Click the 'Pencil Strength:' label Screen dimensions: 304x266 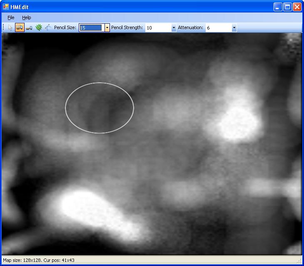coord(127,27)
